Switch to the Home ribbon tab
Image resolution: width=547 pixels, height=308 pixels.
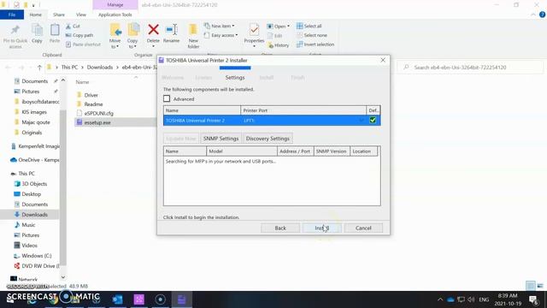(x=35, y=15)
